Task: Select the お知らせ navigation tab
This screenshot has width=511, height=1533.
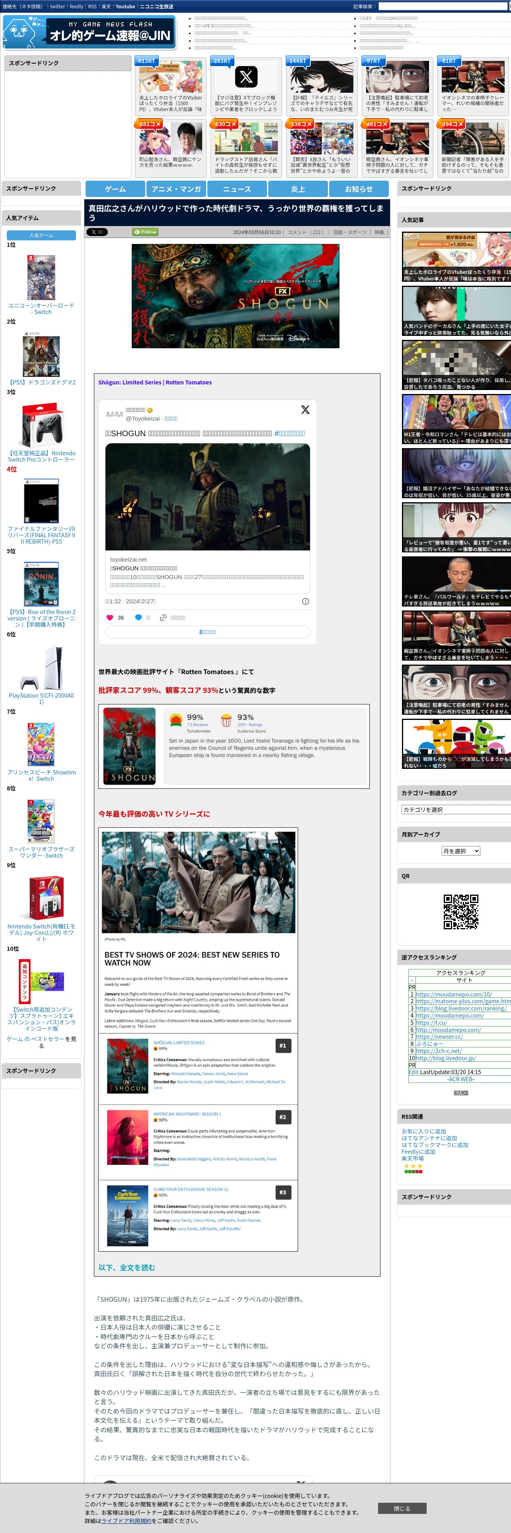Action: (359, 189)
